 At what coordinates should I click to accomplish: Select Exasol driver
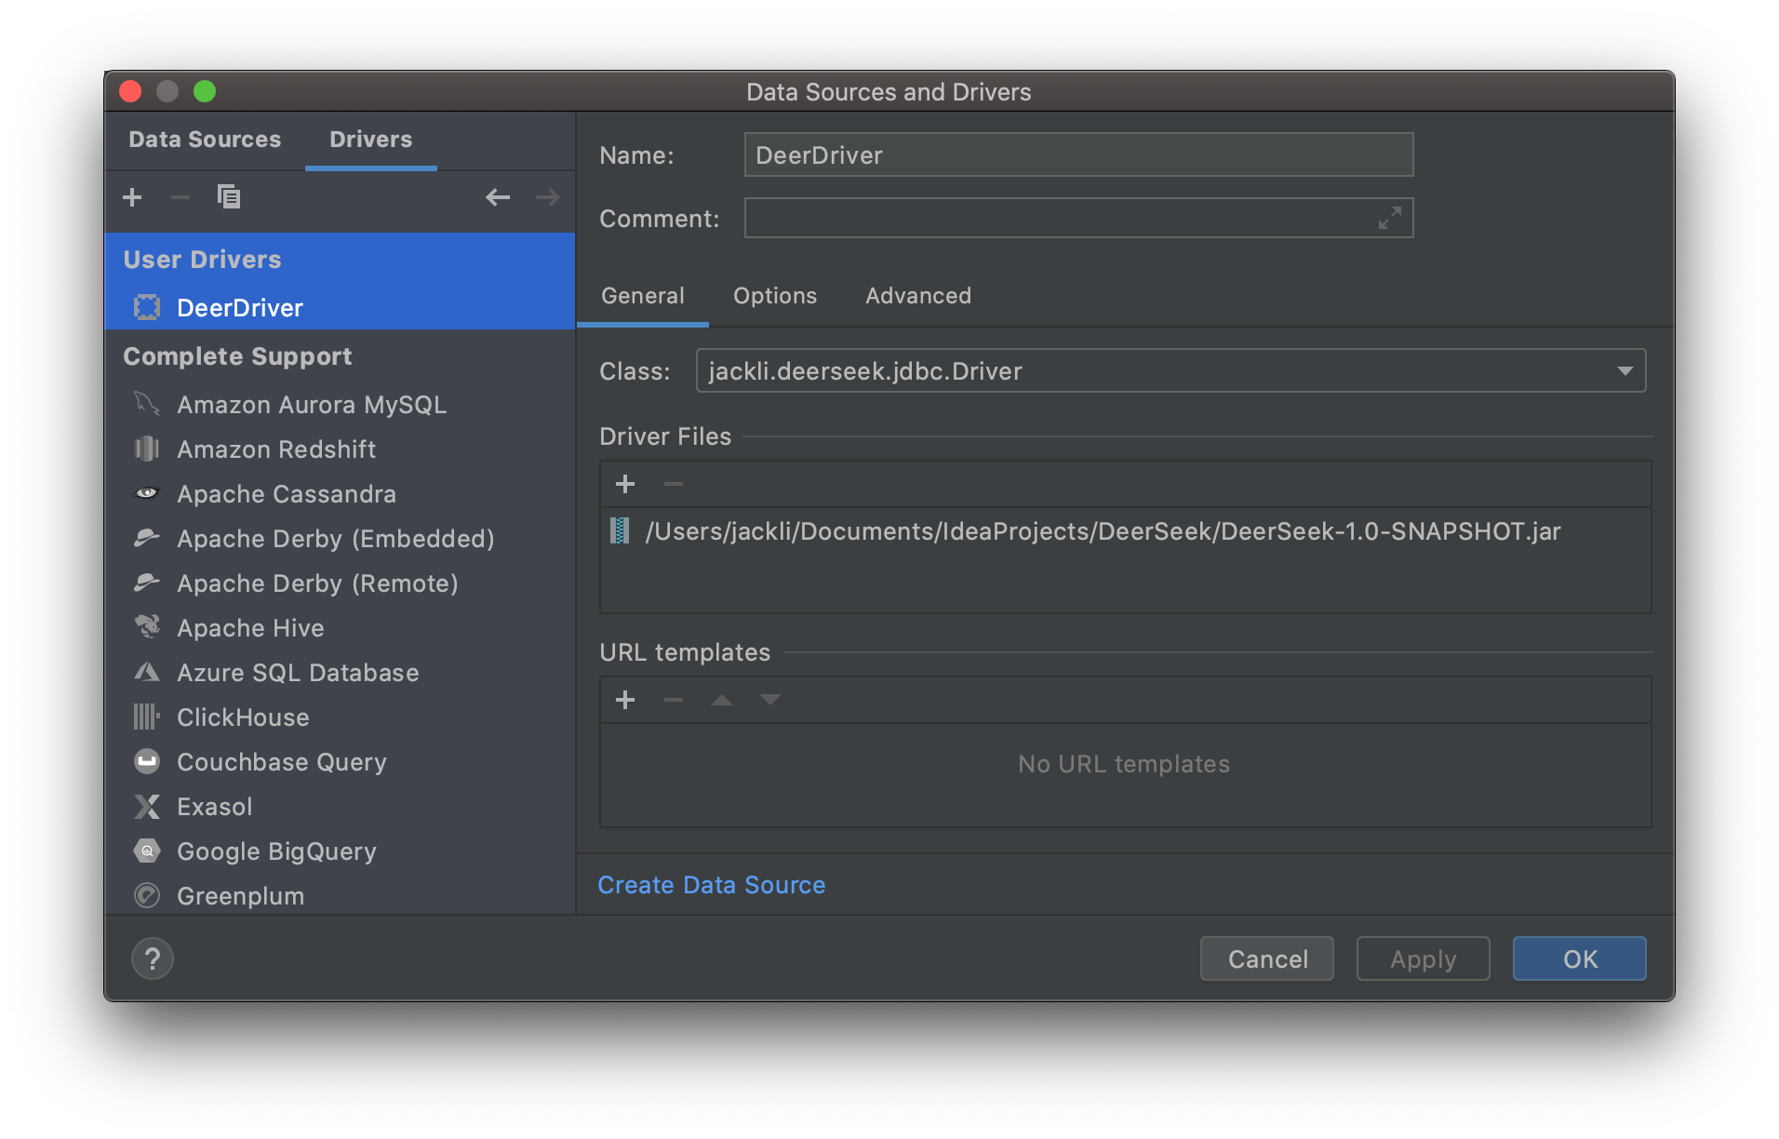point(341,807)
